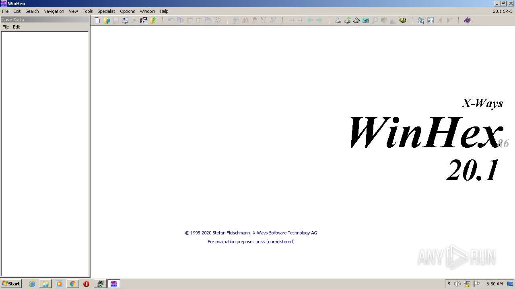Open the Action Center flag tray icon

(477, 284)
